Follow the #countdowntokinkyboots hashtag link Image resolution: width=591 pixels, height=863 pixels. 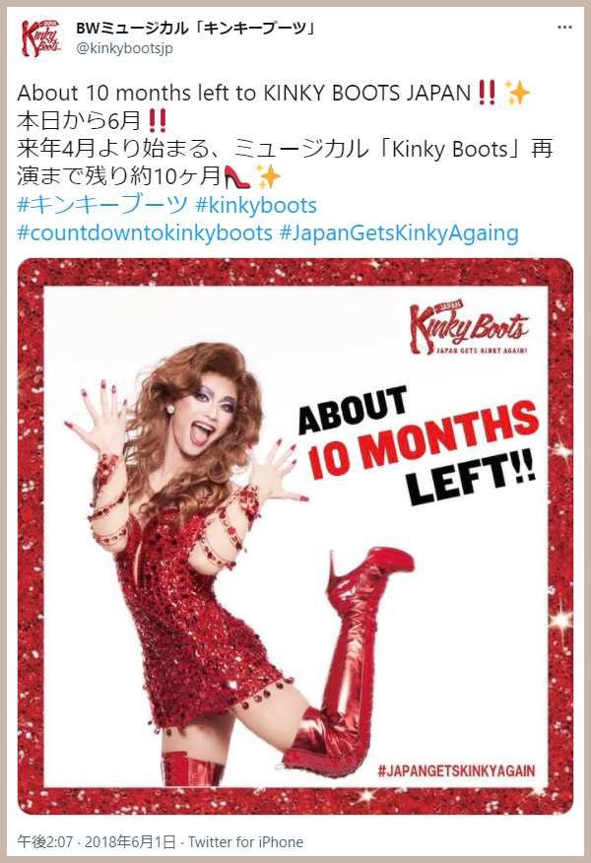145,232
